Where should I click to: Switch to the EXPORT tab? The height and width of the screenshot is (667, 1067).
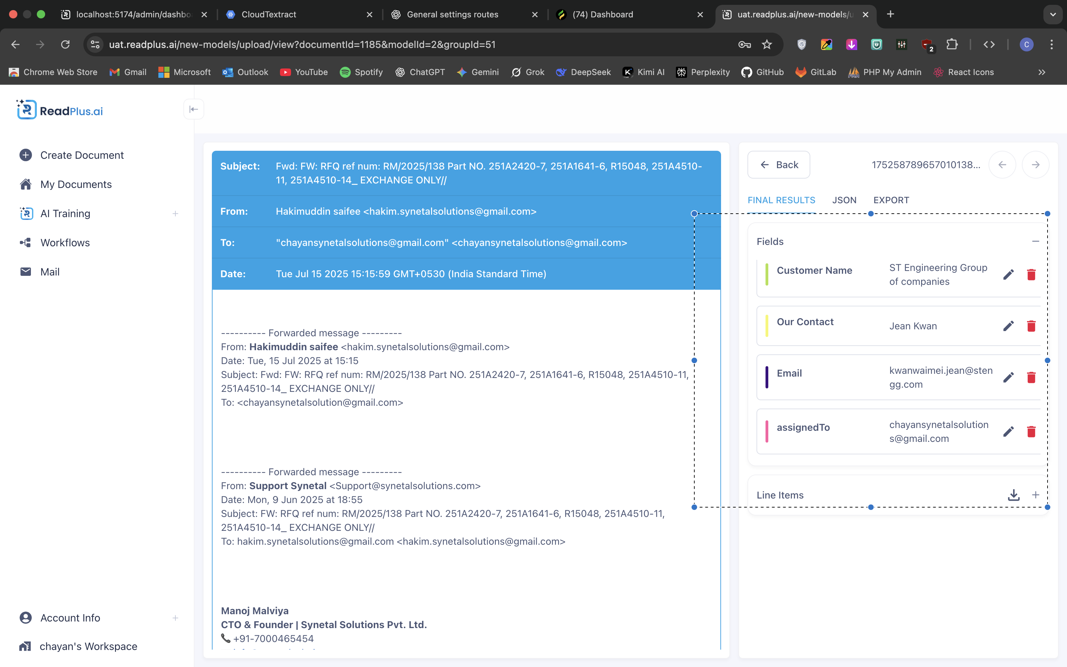pyautogui.click(x=891, y=200)
